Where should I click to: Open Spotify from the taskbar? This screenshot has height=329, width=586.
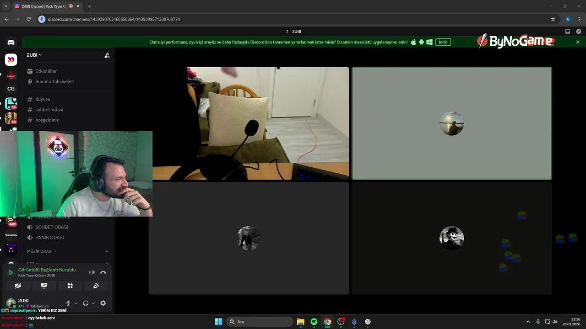tap(314, 322)
